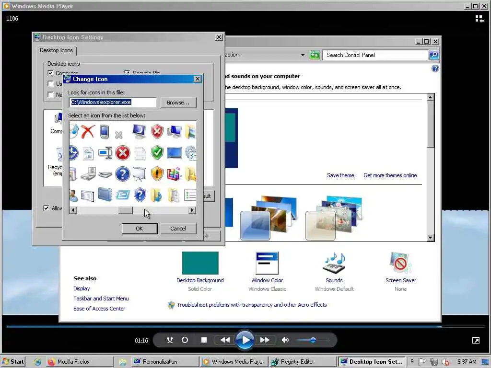The height and width of the screenshot is (368, 491).
Task: Skip to next track
Action: point(265,340)
